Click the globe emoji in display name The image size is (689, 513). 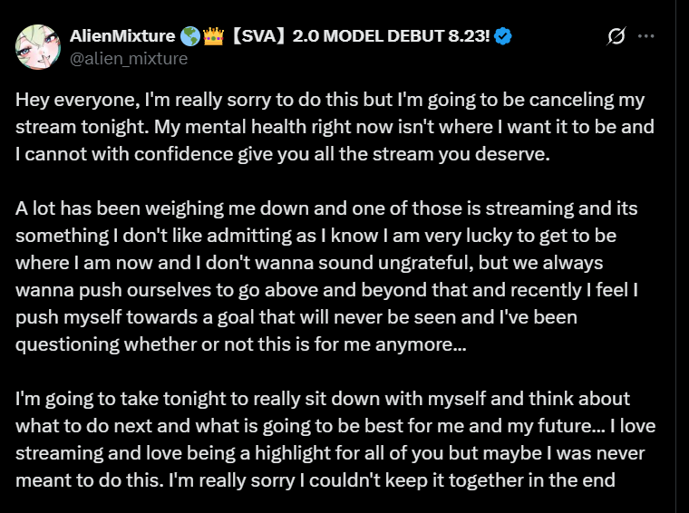pyautogui.click(x=188, y=36)
